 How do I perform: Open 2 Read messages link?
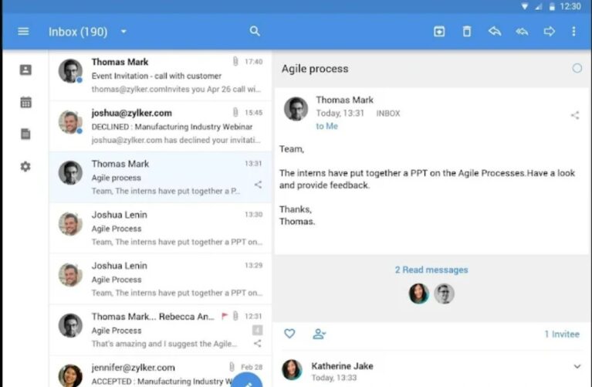(x=431, y=270)
